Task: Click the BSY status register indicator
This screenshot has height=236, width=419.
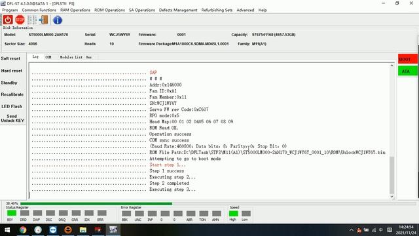Action: [12, 213]
